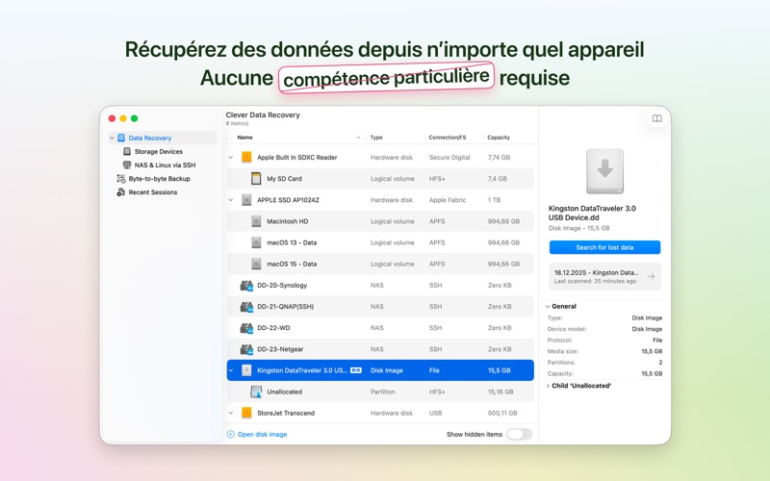Select Storage Devices in the sidebar
This screenshot has height=481, width=770.
159,152
